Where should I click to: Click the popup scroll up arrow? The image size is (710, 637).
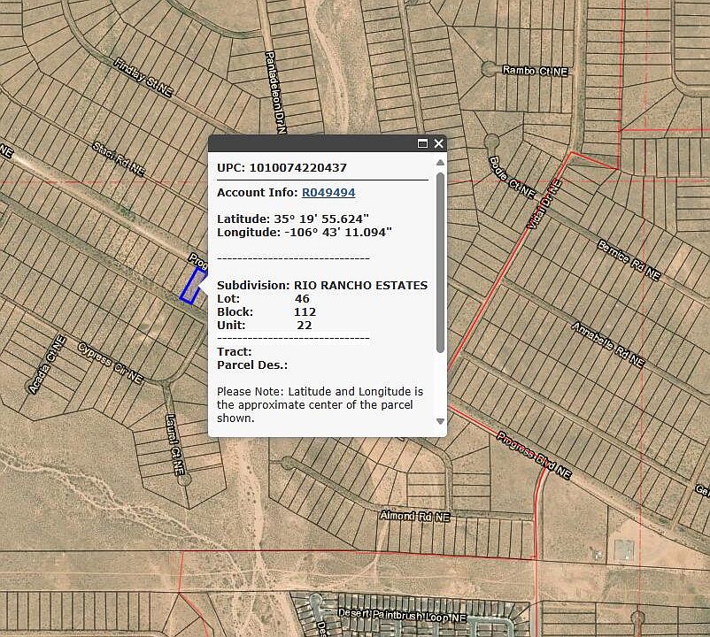pos(440,163)
